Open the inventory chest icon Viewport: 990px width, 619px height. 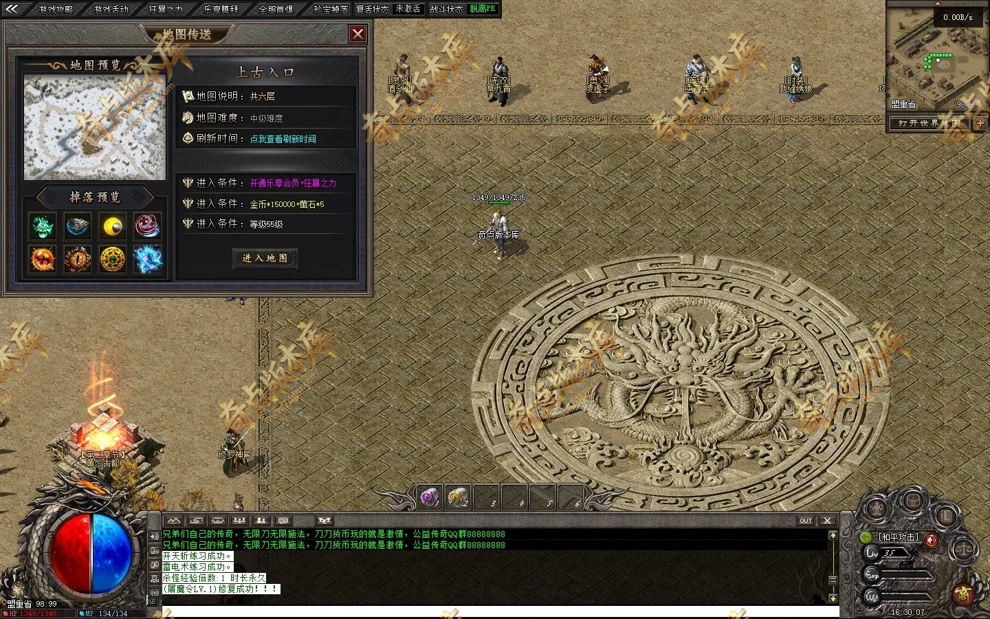point(913,501)
